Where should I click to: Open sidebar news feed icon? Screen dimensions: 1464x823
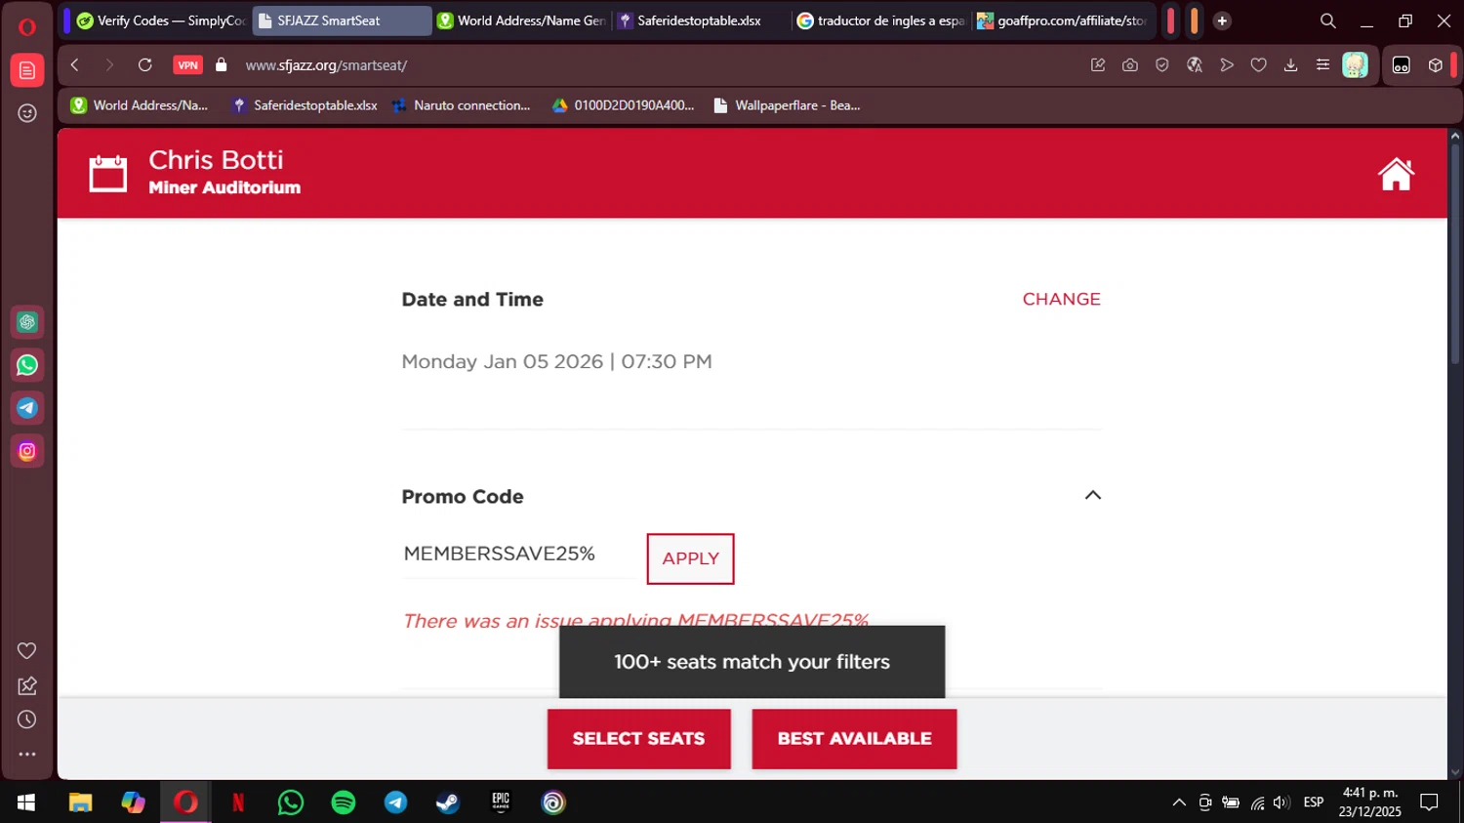(27, 70)
